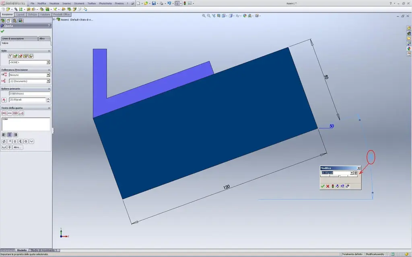Click the reverse direction arrow icon in Modifica
412x257 pixels.
tap(338, 186)
